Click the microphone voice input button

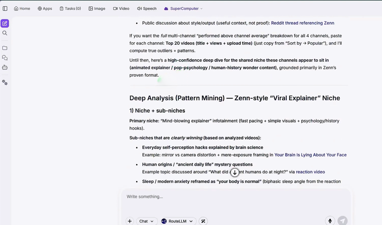(x=330, y=221)
